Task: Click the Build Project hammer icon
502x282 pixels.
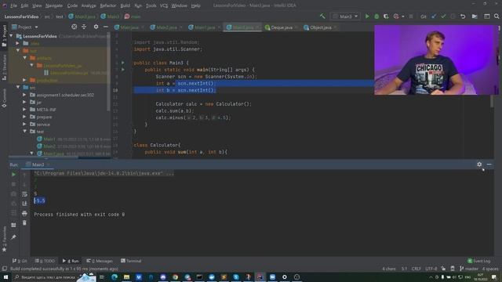Action: tap(322, 16)
